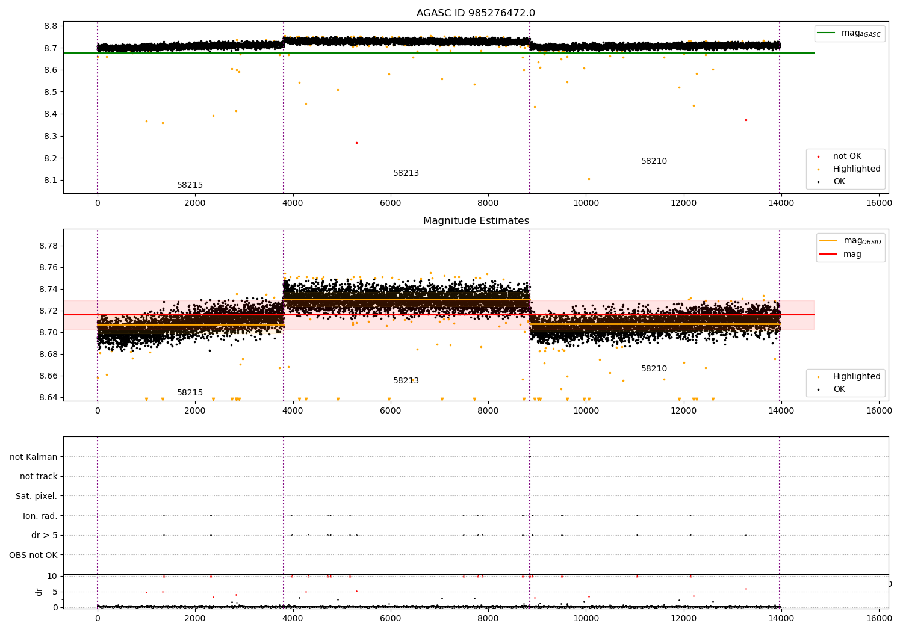Select the red 'mag' legend line
Image resolution: width=903 pixels, height=632 pixels.
(829, 255)
